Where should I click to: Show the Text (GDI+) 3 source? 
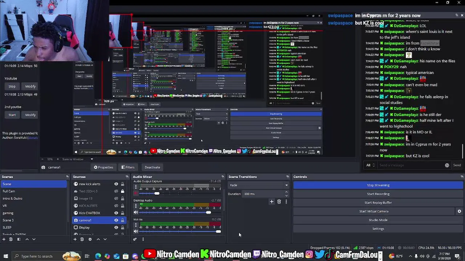(116, 191)
